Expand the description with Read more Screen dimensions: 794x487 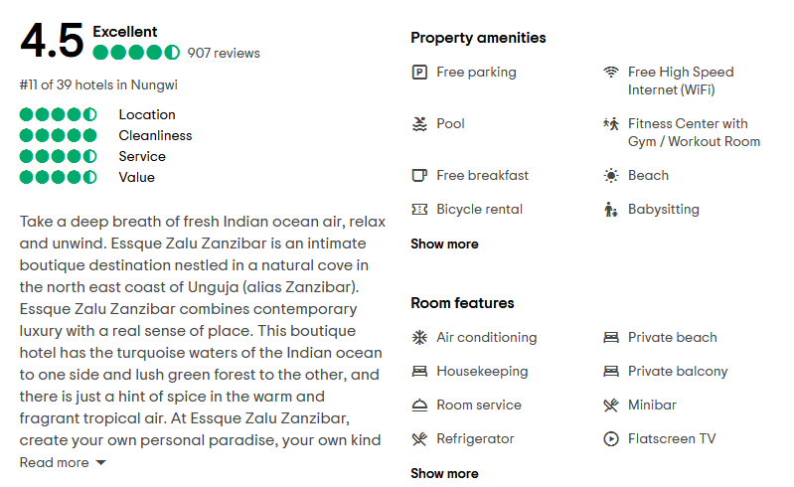click(x=63, y=463)
